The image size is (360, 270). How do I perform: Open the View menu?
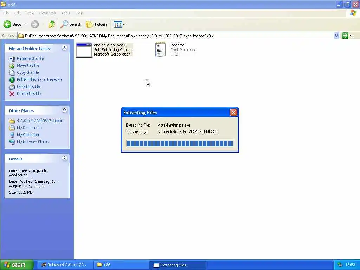pos(30,13)
